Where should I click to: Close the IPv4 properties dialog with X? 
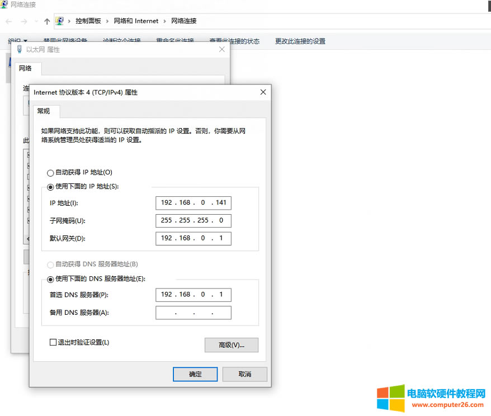(263, 92)
